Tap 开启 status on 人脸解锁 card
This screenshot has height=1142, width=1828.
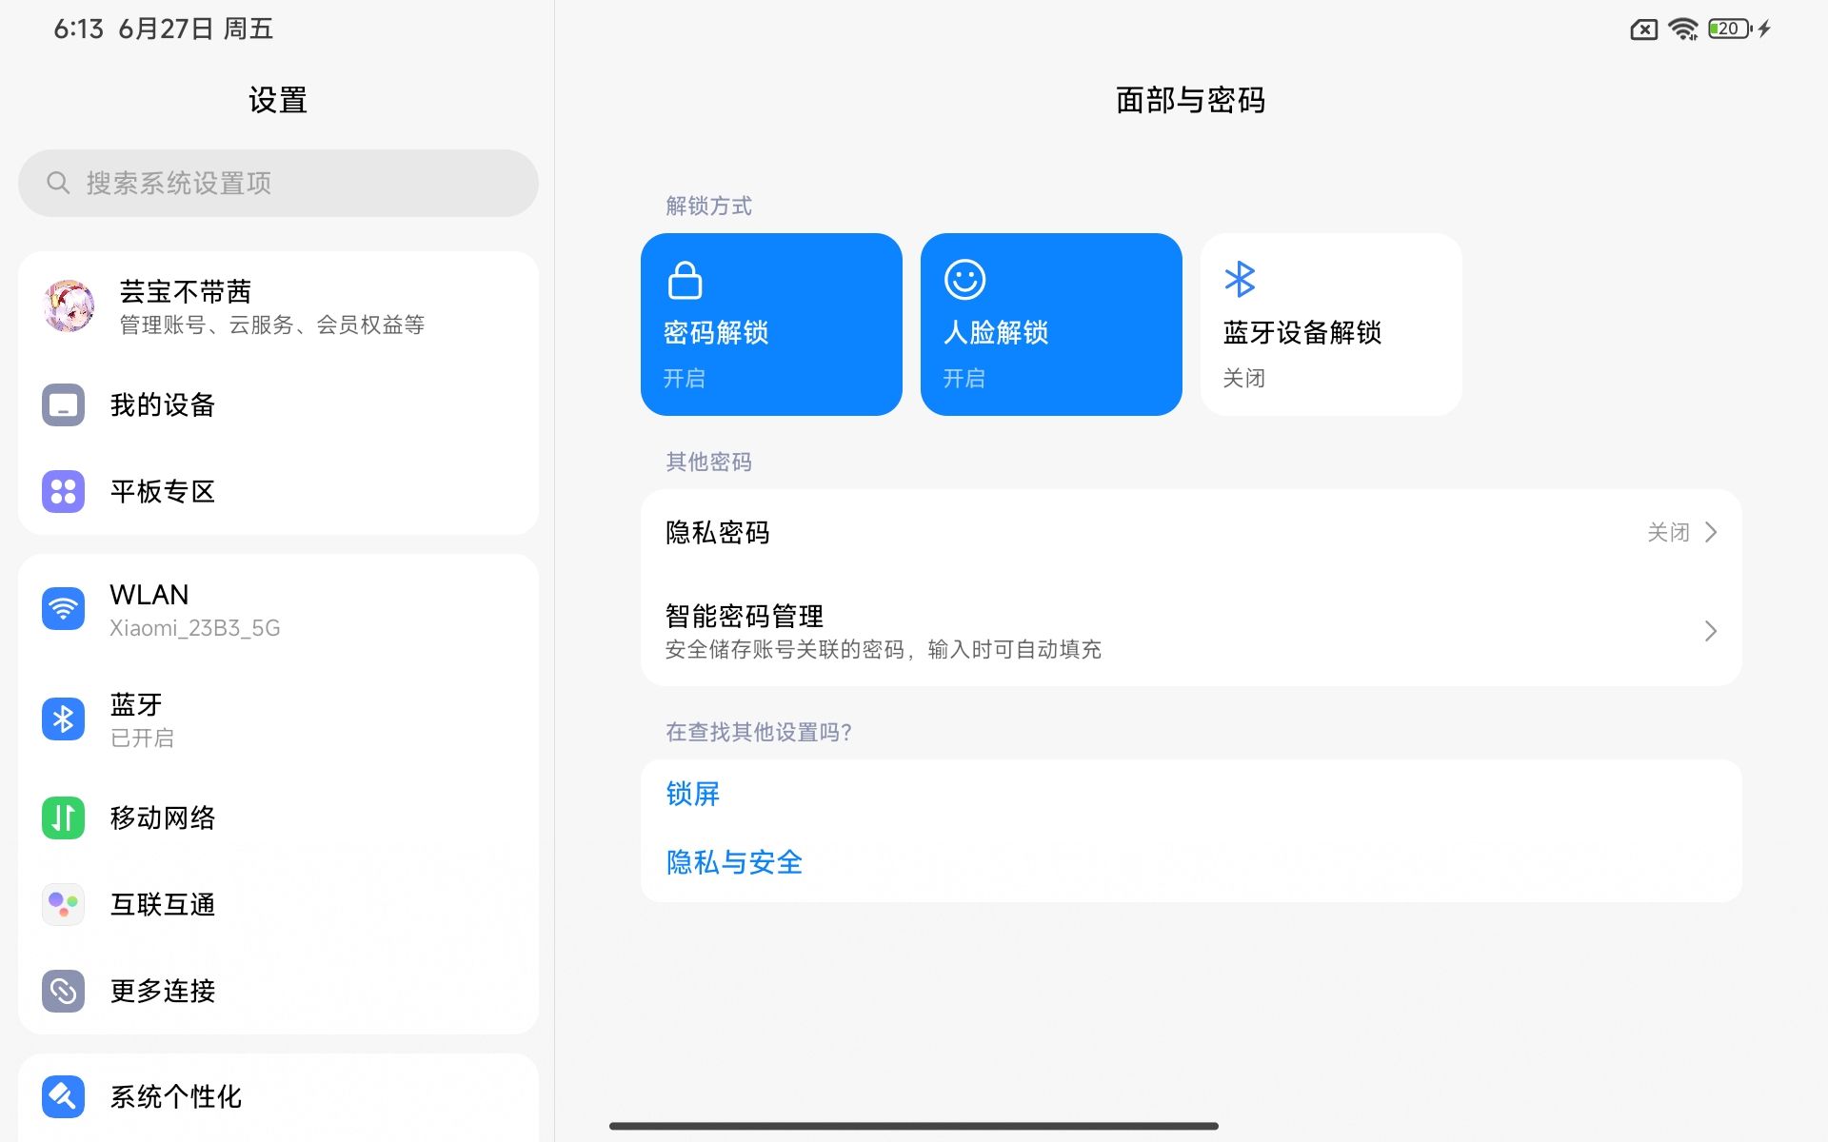tap(964, 378)
